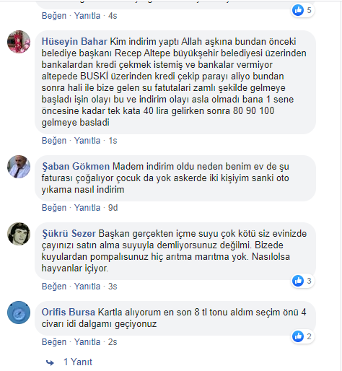Open Orifis Bursa's name link
342x371 pixels.
(69, 312)
